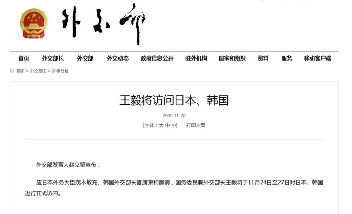Set font size to 小
Image resolution: width=352 pixels, height=214 pixels.
tap(174, 125)
